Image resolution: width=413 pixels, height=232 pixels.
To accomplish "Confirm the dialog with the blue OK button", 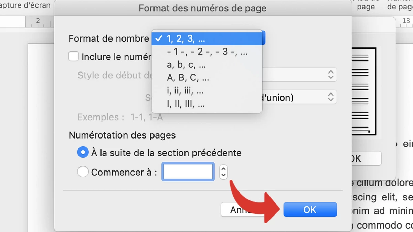I will [x=310, y=209].
